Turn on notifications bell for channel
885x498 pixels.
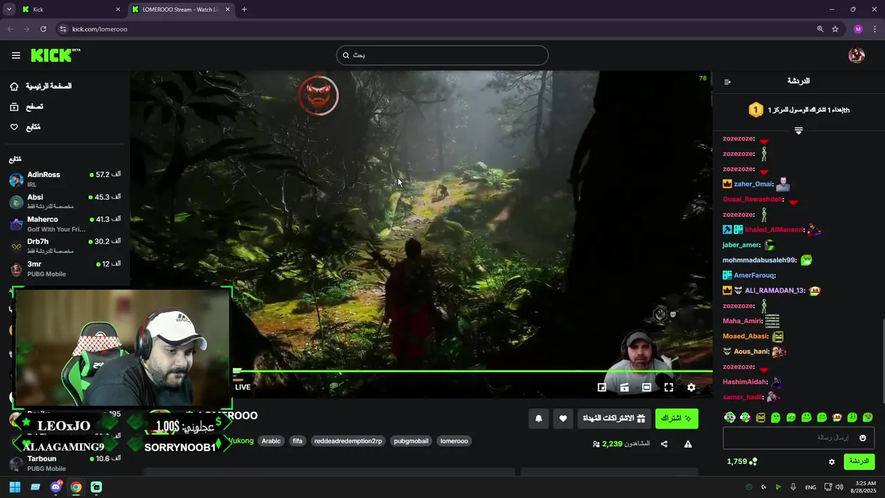pos(539,418)
